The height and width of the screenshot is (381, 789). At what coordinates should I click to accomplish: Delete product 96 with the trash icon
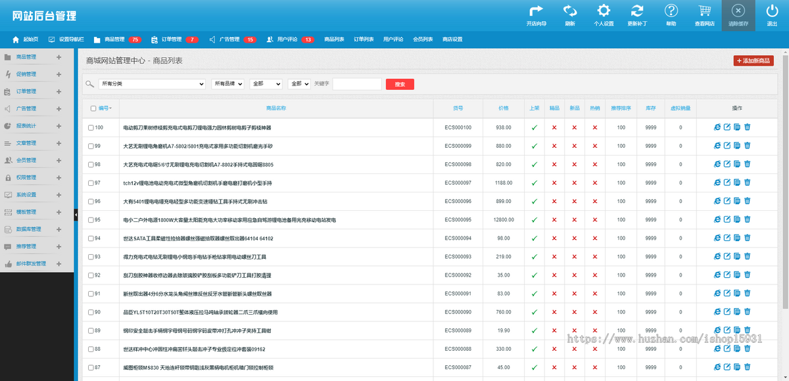(x=747, y=201)
